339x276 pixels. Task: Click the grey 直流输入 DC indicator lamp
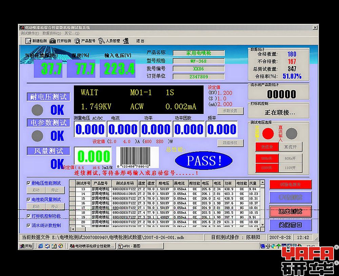(291, 134)
